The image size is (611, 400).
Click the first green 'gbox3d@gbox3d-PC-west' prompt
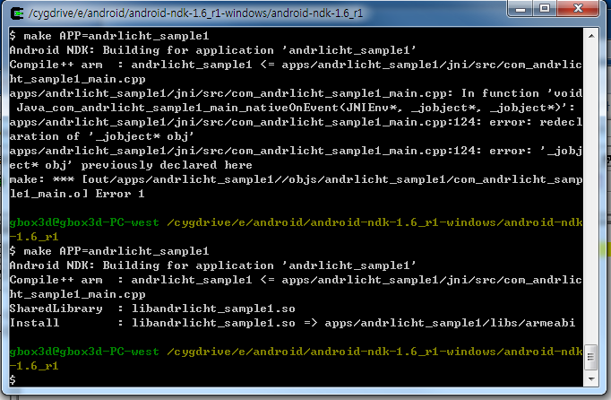(x=84, y=222)
